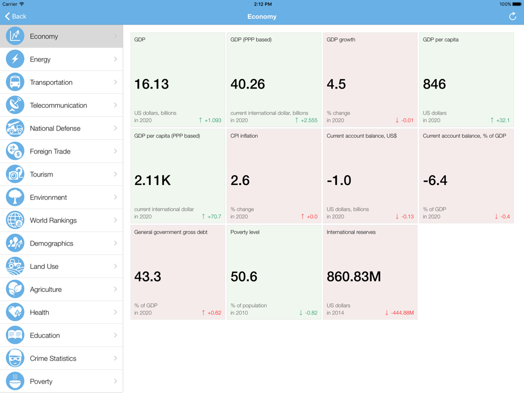Click the Economy chart icon
The image size is (524, 393).
(15, 36)
